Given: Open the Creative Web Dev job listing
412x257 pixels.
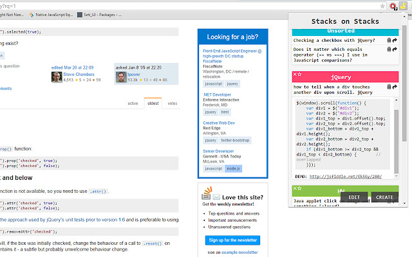Looking at the screenshot, I should tap(219, 123).
